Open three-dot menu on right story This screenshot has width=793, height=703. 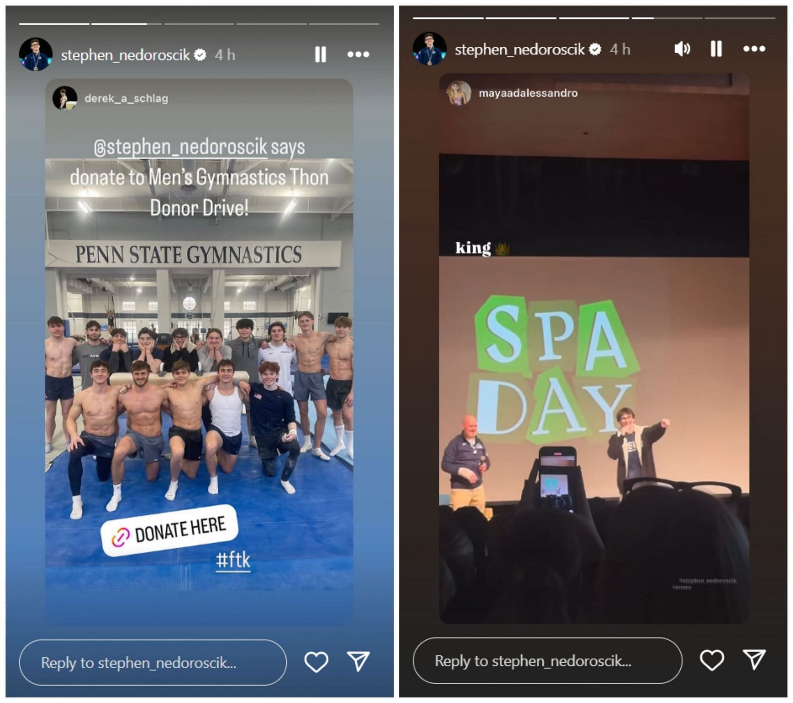[x=754, y=49]
